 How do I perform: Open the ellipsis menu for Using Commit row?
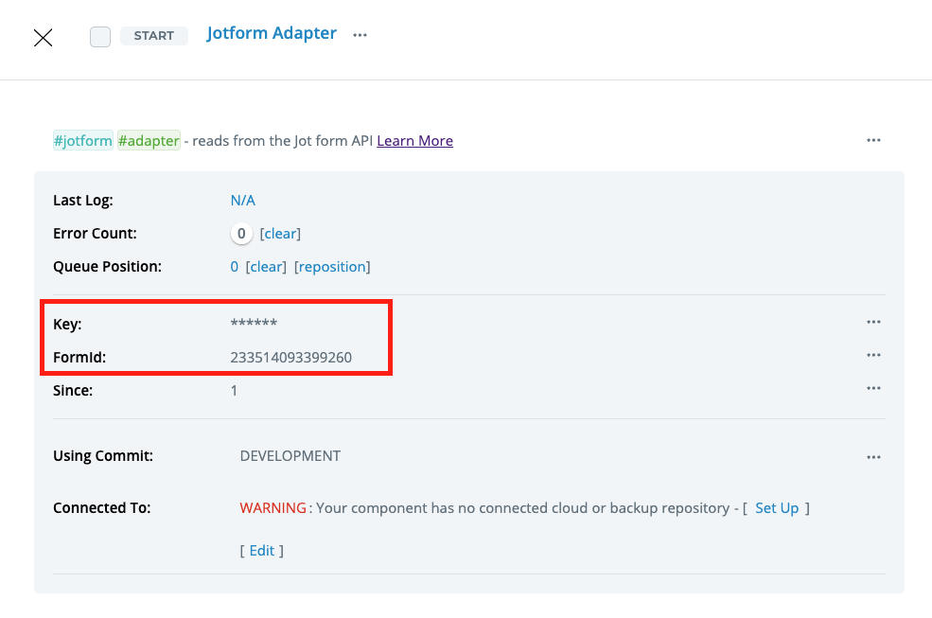pyautogui.click(x=873, y=457)
